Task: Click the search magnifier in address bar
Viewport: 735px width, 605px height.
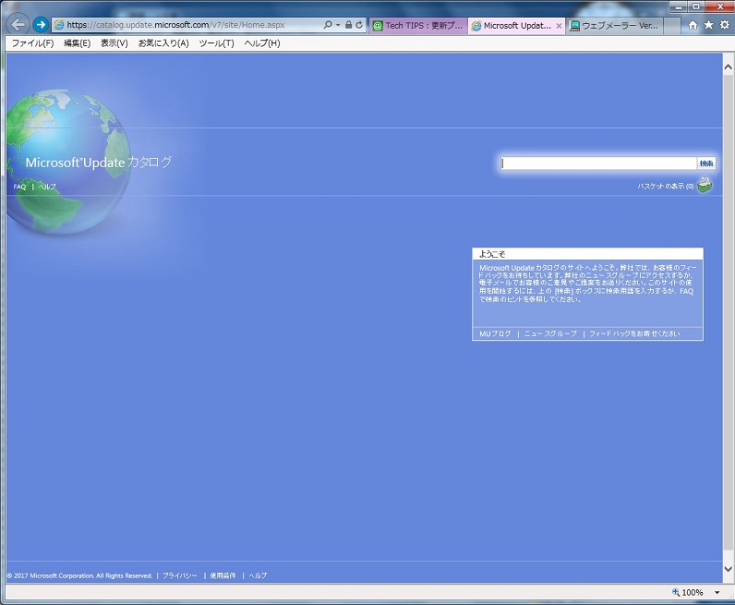Action: (x=328, y=24)
